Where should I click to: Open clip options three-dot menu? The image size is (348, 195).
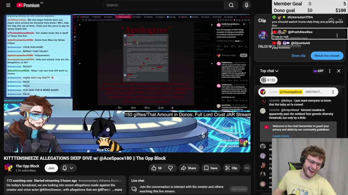click(x=337, y=35)
